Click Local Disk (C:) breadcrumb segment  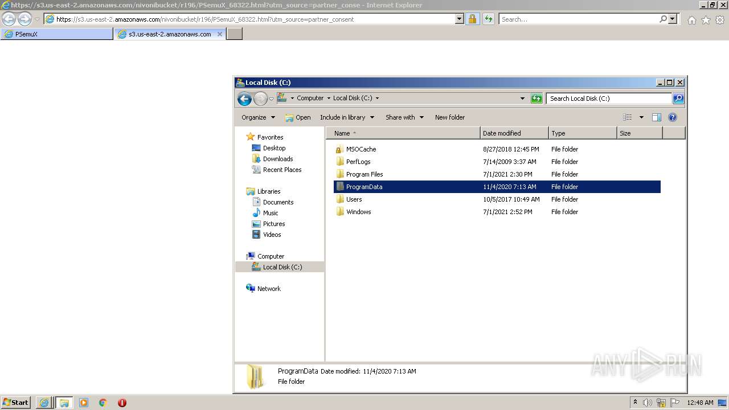click(353, 98)
